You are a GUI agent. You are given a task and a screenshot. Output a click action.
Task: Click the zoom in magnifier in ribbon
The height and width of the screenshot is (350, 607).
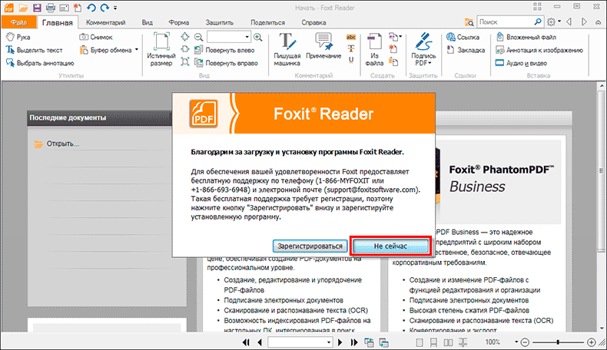[258, 37]
